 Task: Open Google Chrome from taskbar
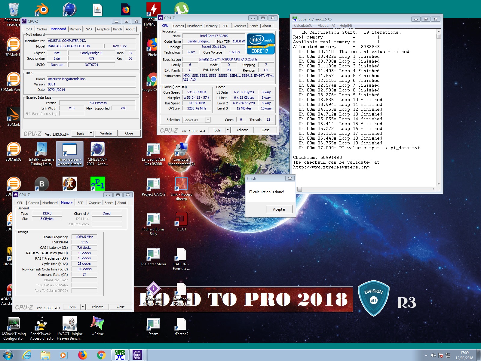pos(101,355)
